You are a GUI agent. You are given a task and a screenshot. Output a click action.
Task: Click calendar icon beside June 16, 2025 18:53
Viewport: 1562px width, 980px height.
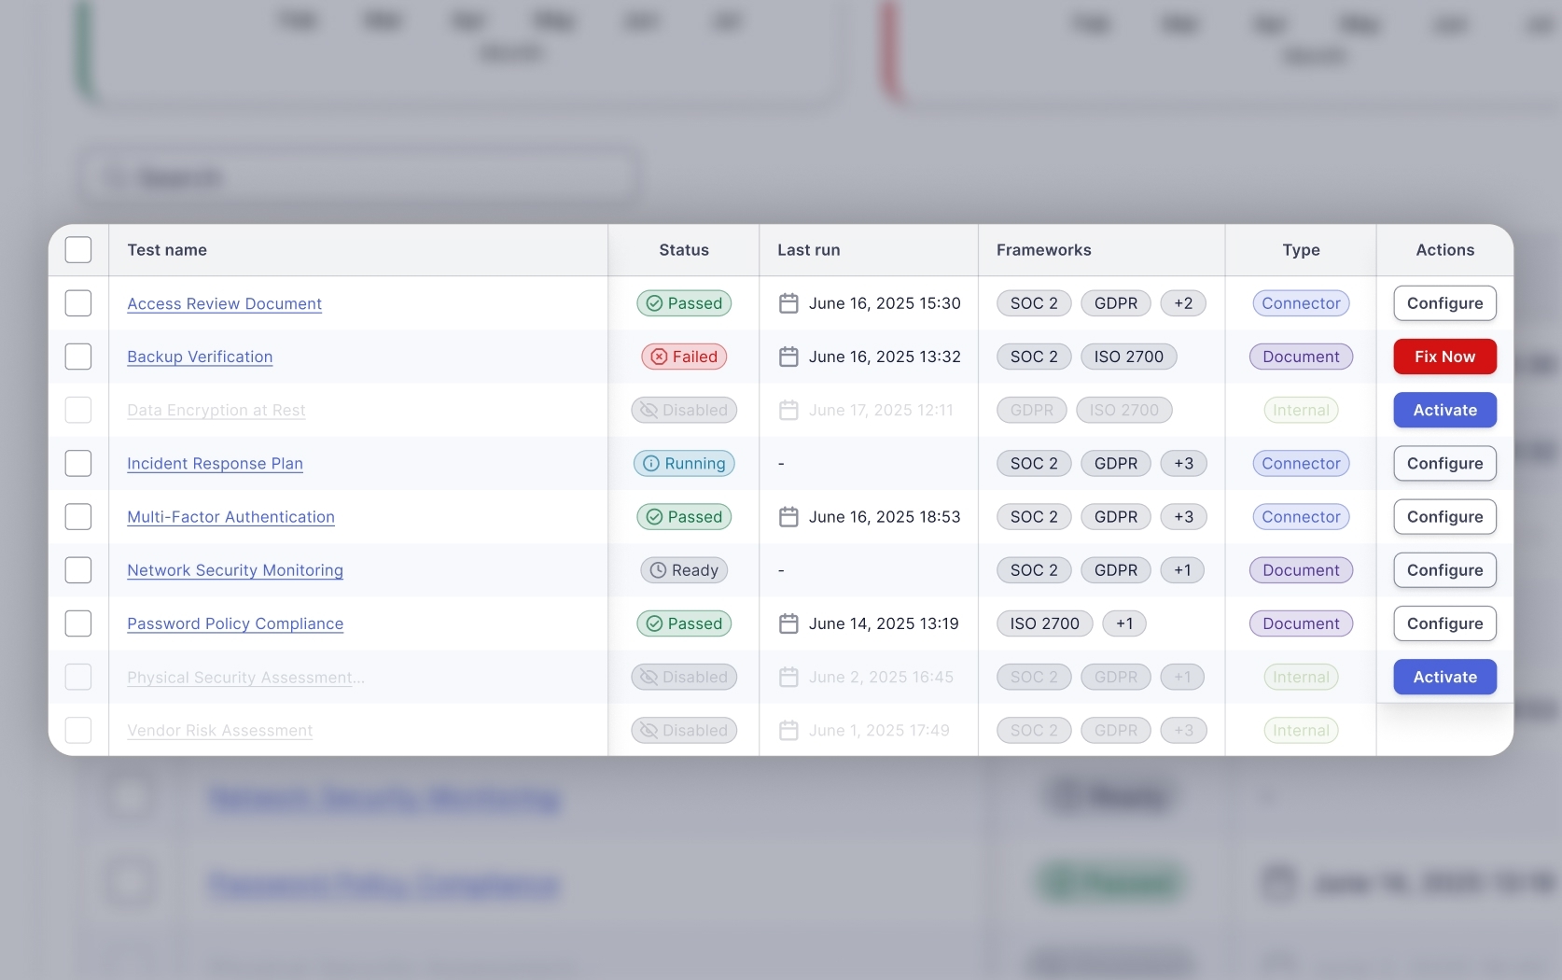pyautogui.click(x=788, y=517)
